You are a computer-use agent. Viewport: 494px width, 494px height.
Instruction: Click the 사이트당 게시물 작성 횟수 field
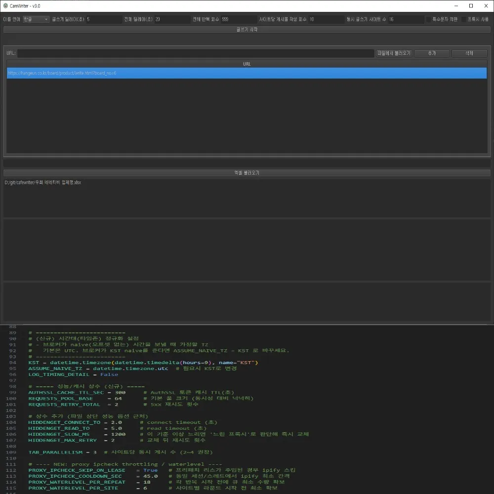pos(327,19)
